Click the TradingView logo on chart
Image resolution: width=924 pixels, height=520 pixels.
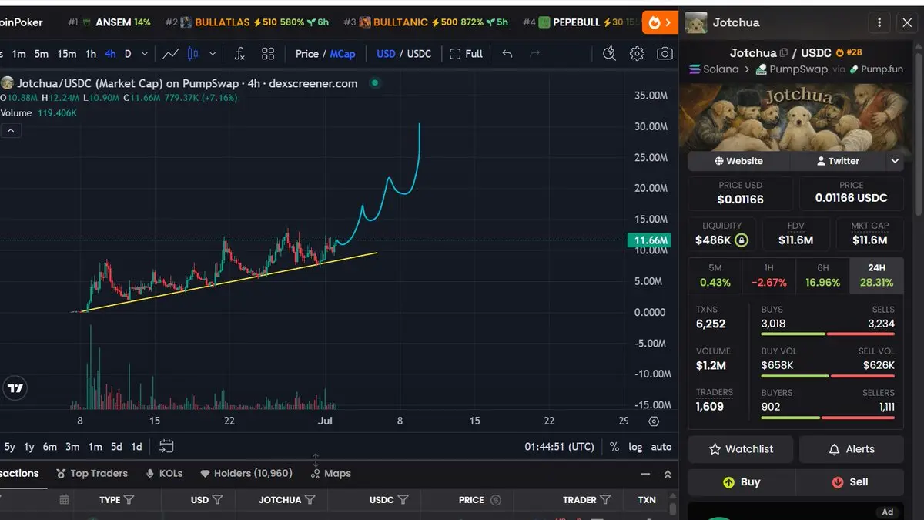[15, 388]
